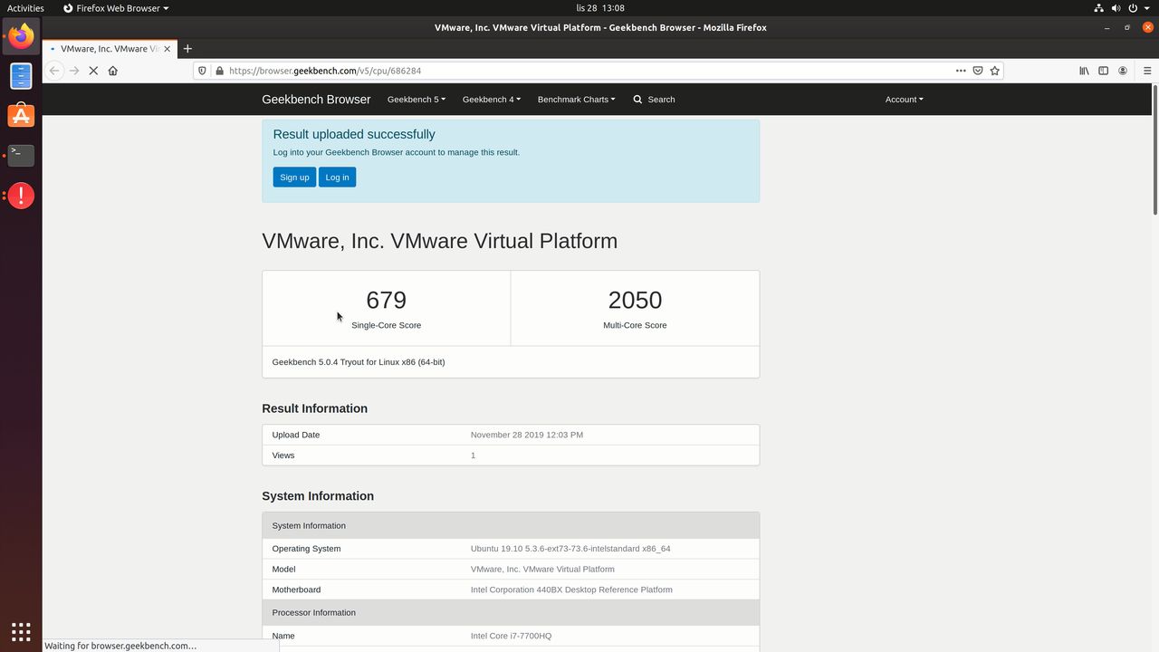Bookmark this page with the star
Viewport: 1159px width, 652px height.
click(x=995, y=71)
